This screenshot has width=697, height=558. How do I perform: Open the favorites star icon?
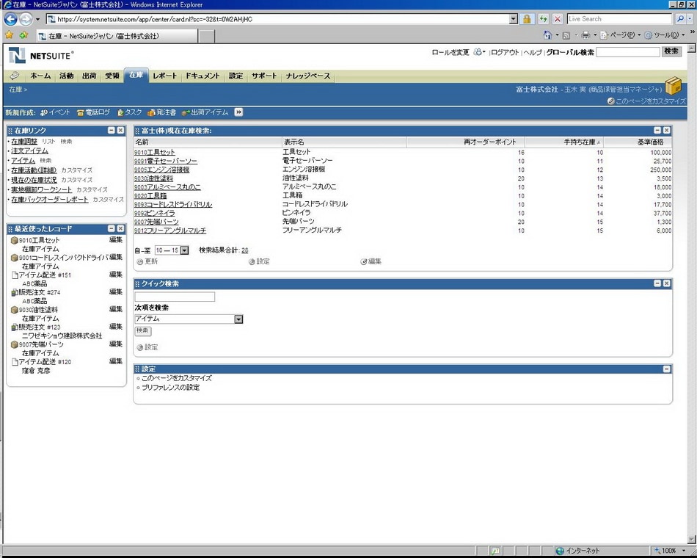coord(9,35)
